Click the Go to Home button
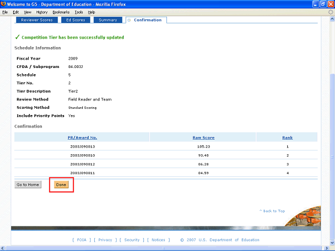This screenshot has width=335, height=251. tap(28, 185)
